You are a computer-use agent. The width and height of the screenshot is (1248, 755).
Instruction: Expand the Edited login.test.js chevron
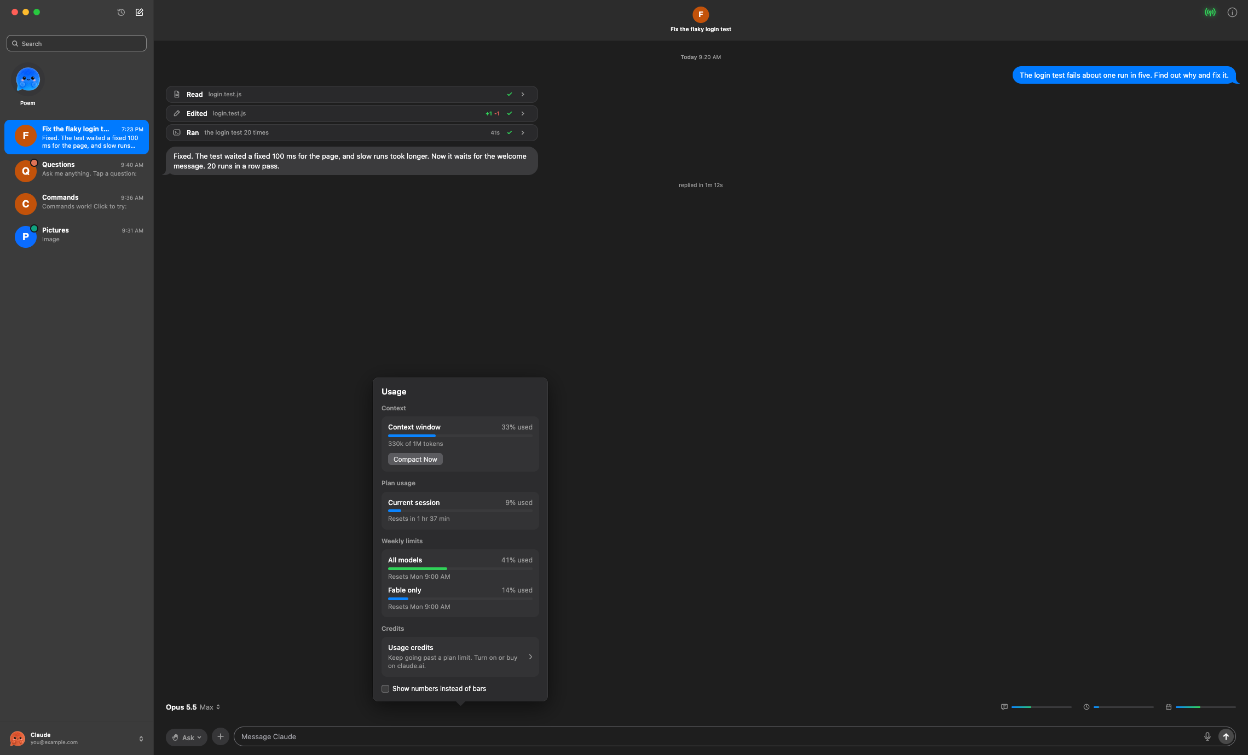[523, 113]
